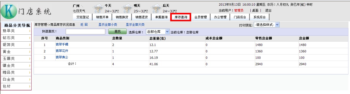
Task: Click the green K store system logo
Action: (x=9, y=11)
